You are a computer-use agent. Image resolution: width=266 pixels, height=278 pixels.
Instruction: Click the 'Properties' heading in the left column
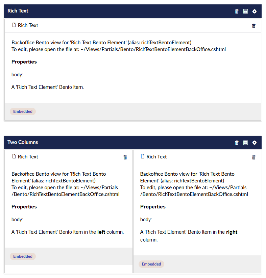click(24, 207)
